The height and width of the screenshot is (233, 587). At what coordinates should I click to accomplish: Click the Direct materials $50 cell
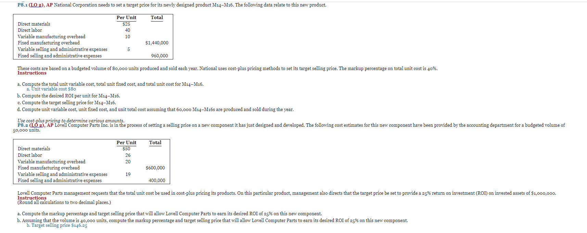coord(126,149)
